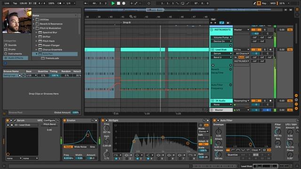
Task: Open the All Ins input dropdown
Action: [241, 50]
